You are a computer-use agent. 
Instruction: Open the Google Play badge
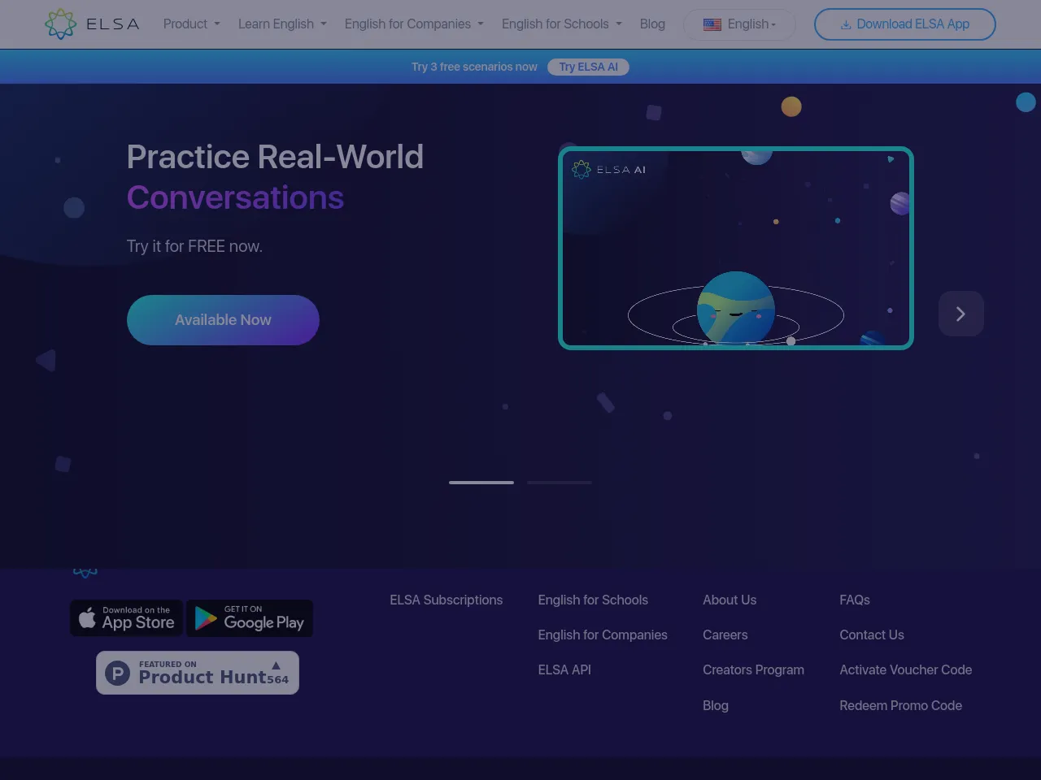pyautogui.click(x=250, y=618)
